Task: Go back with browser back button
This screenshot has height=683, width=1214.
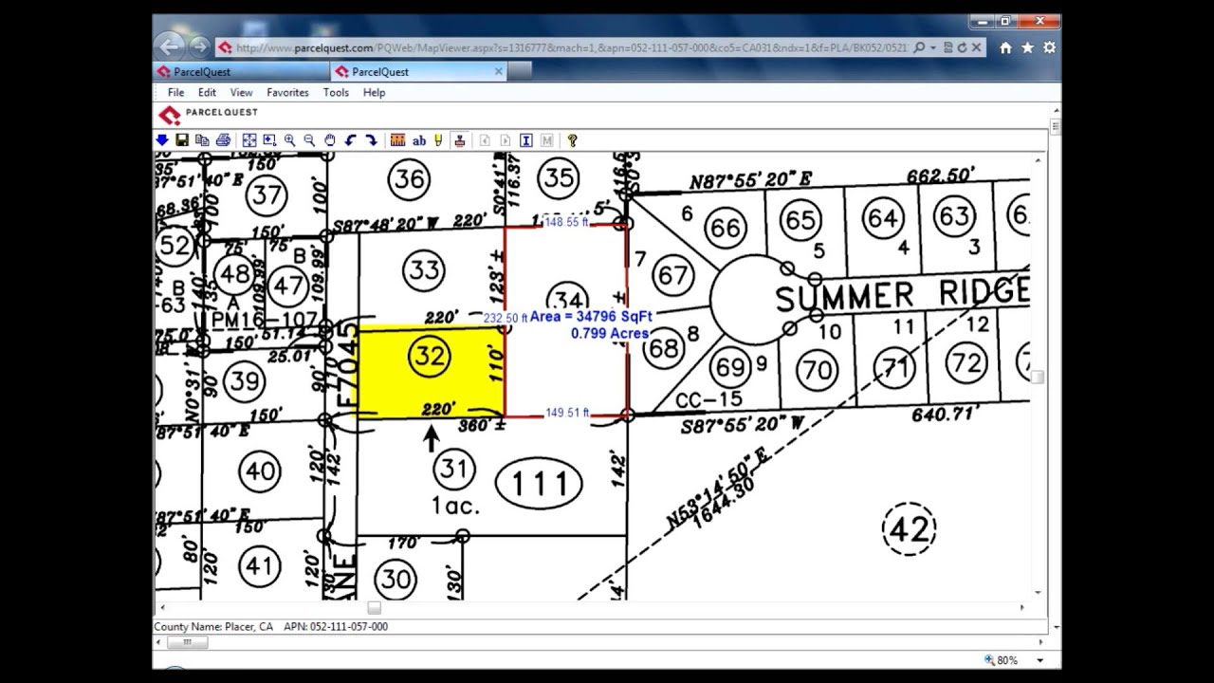Action: 169,46
